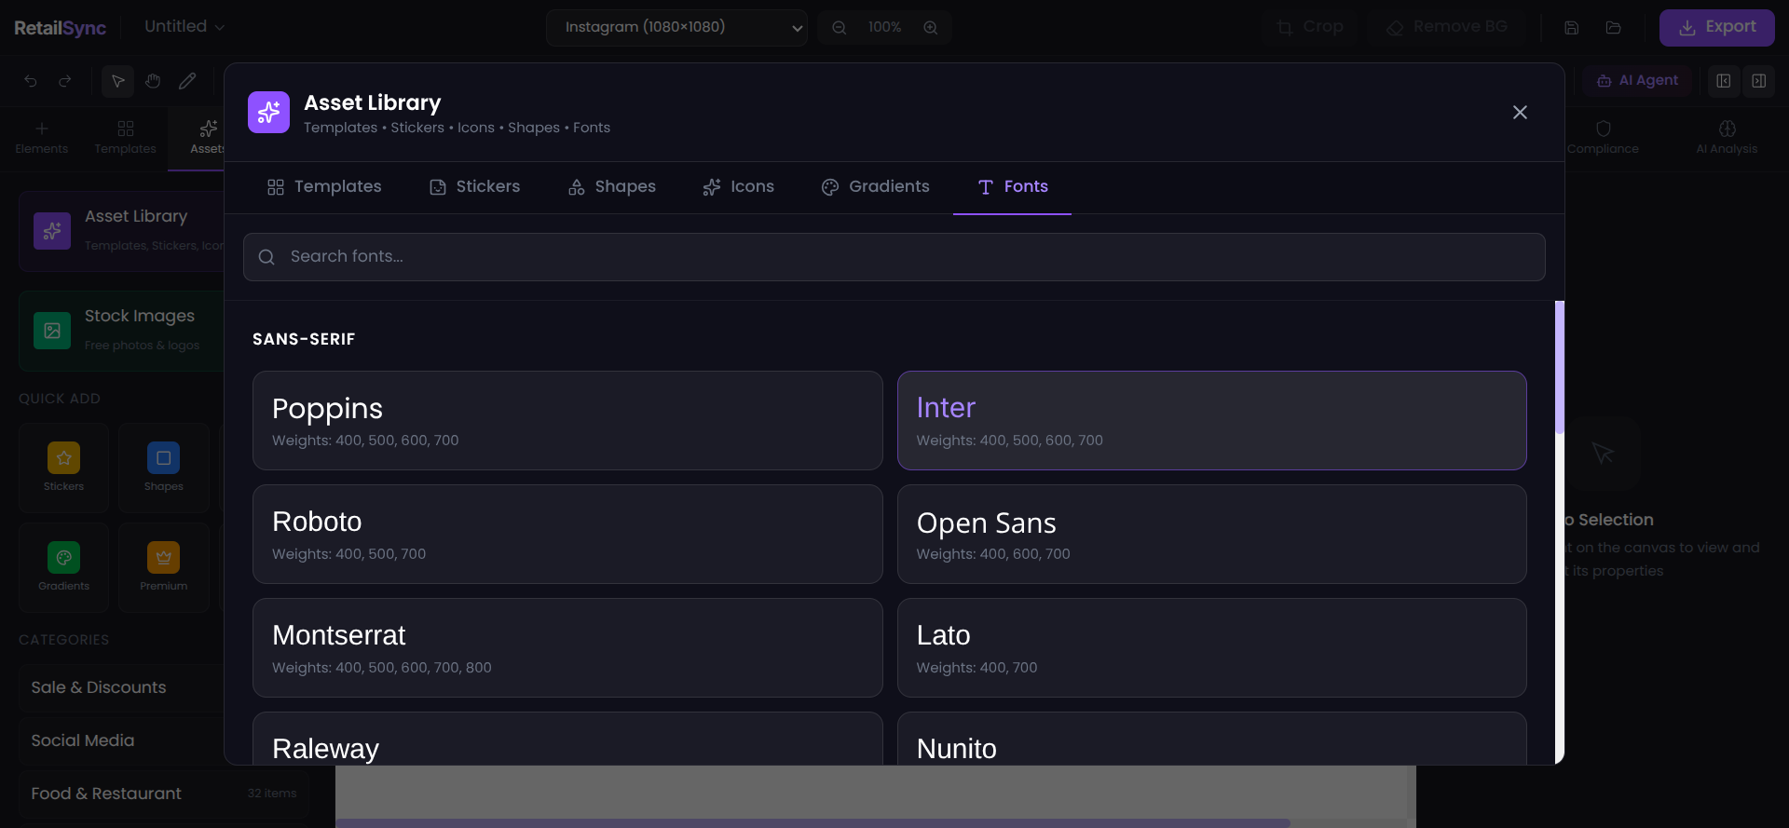Select the Fonts tab

pos(1013,187)
